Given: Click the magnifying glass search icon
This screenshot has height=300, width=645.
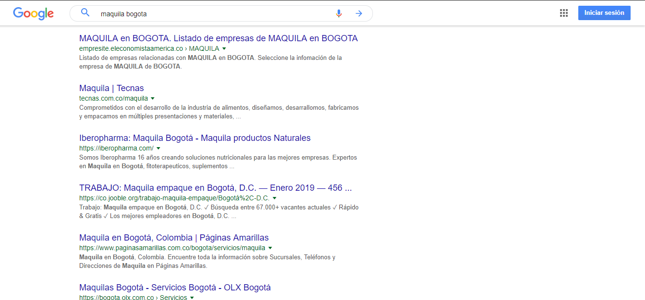Looking at the screenshot, I should tap(85, 13).
